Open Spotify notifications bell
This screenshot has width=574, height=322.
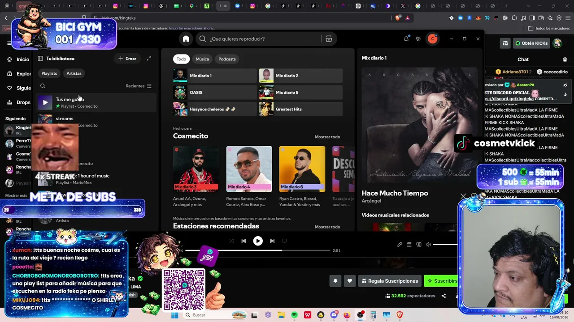pos(406,39)
